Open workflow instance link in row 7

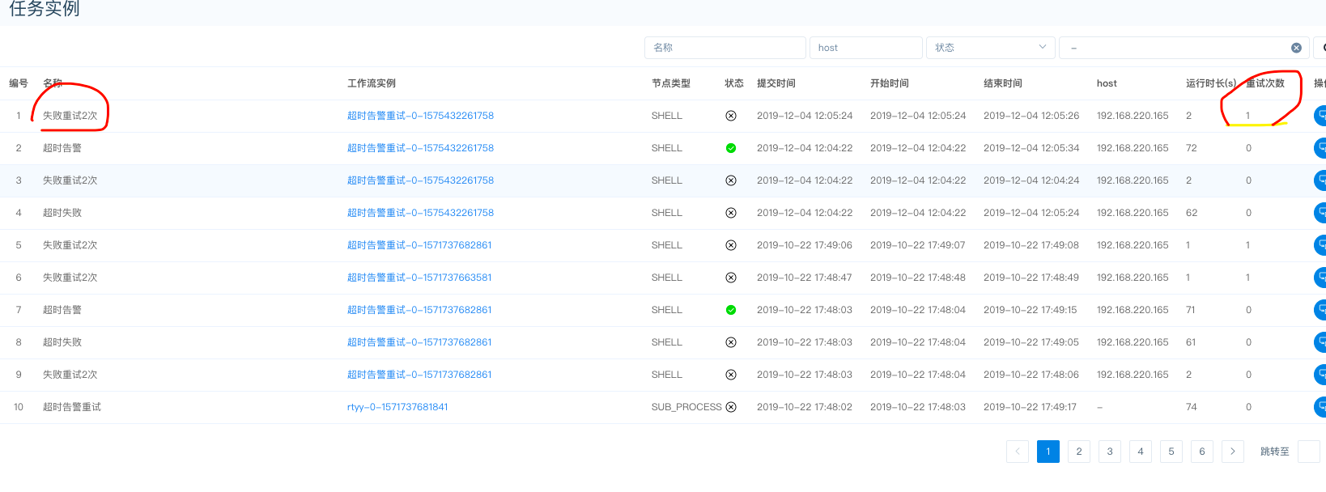click(419, 310)
